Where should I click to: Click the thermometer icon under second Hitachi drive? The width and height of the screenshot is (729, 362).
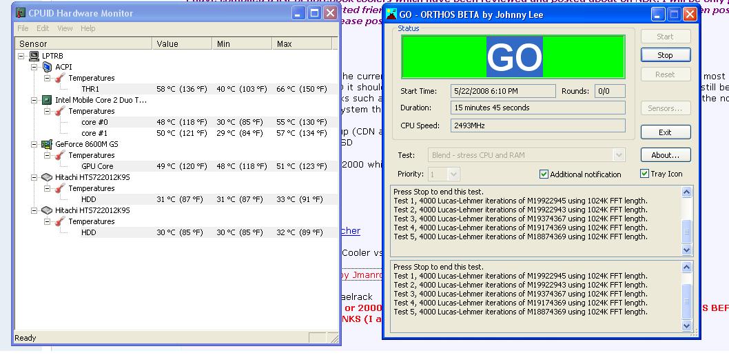click(60, 221)
